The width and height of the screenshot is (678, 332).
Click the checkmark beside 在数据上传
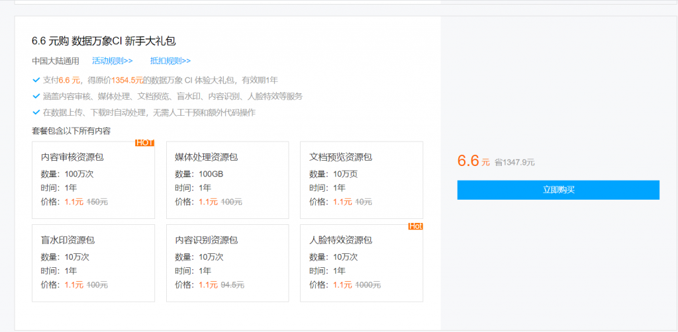click(x=36, y=112)
